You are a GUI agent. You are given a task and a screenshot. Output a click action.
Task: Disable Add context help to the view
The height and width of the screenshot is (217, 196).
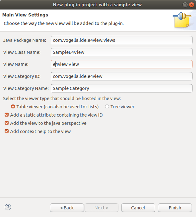click(7, 131)
